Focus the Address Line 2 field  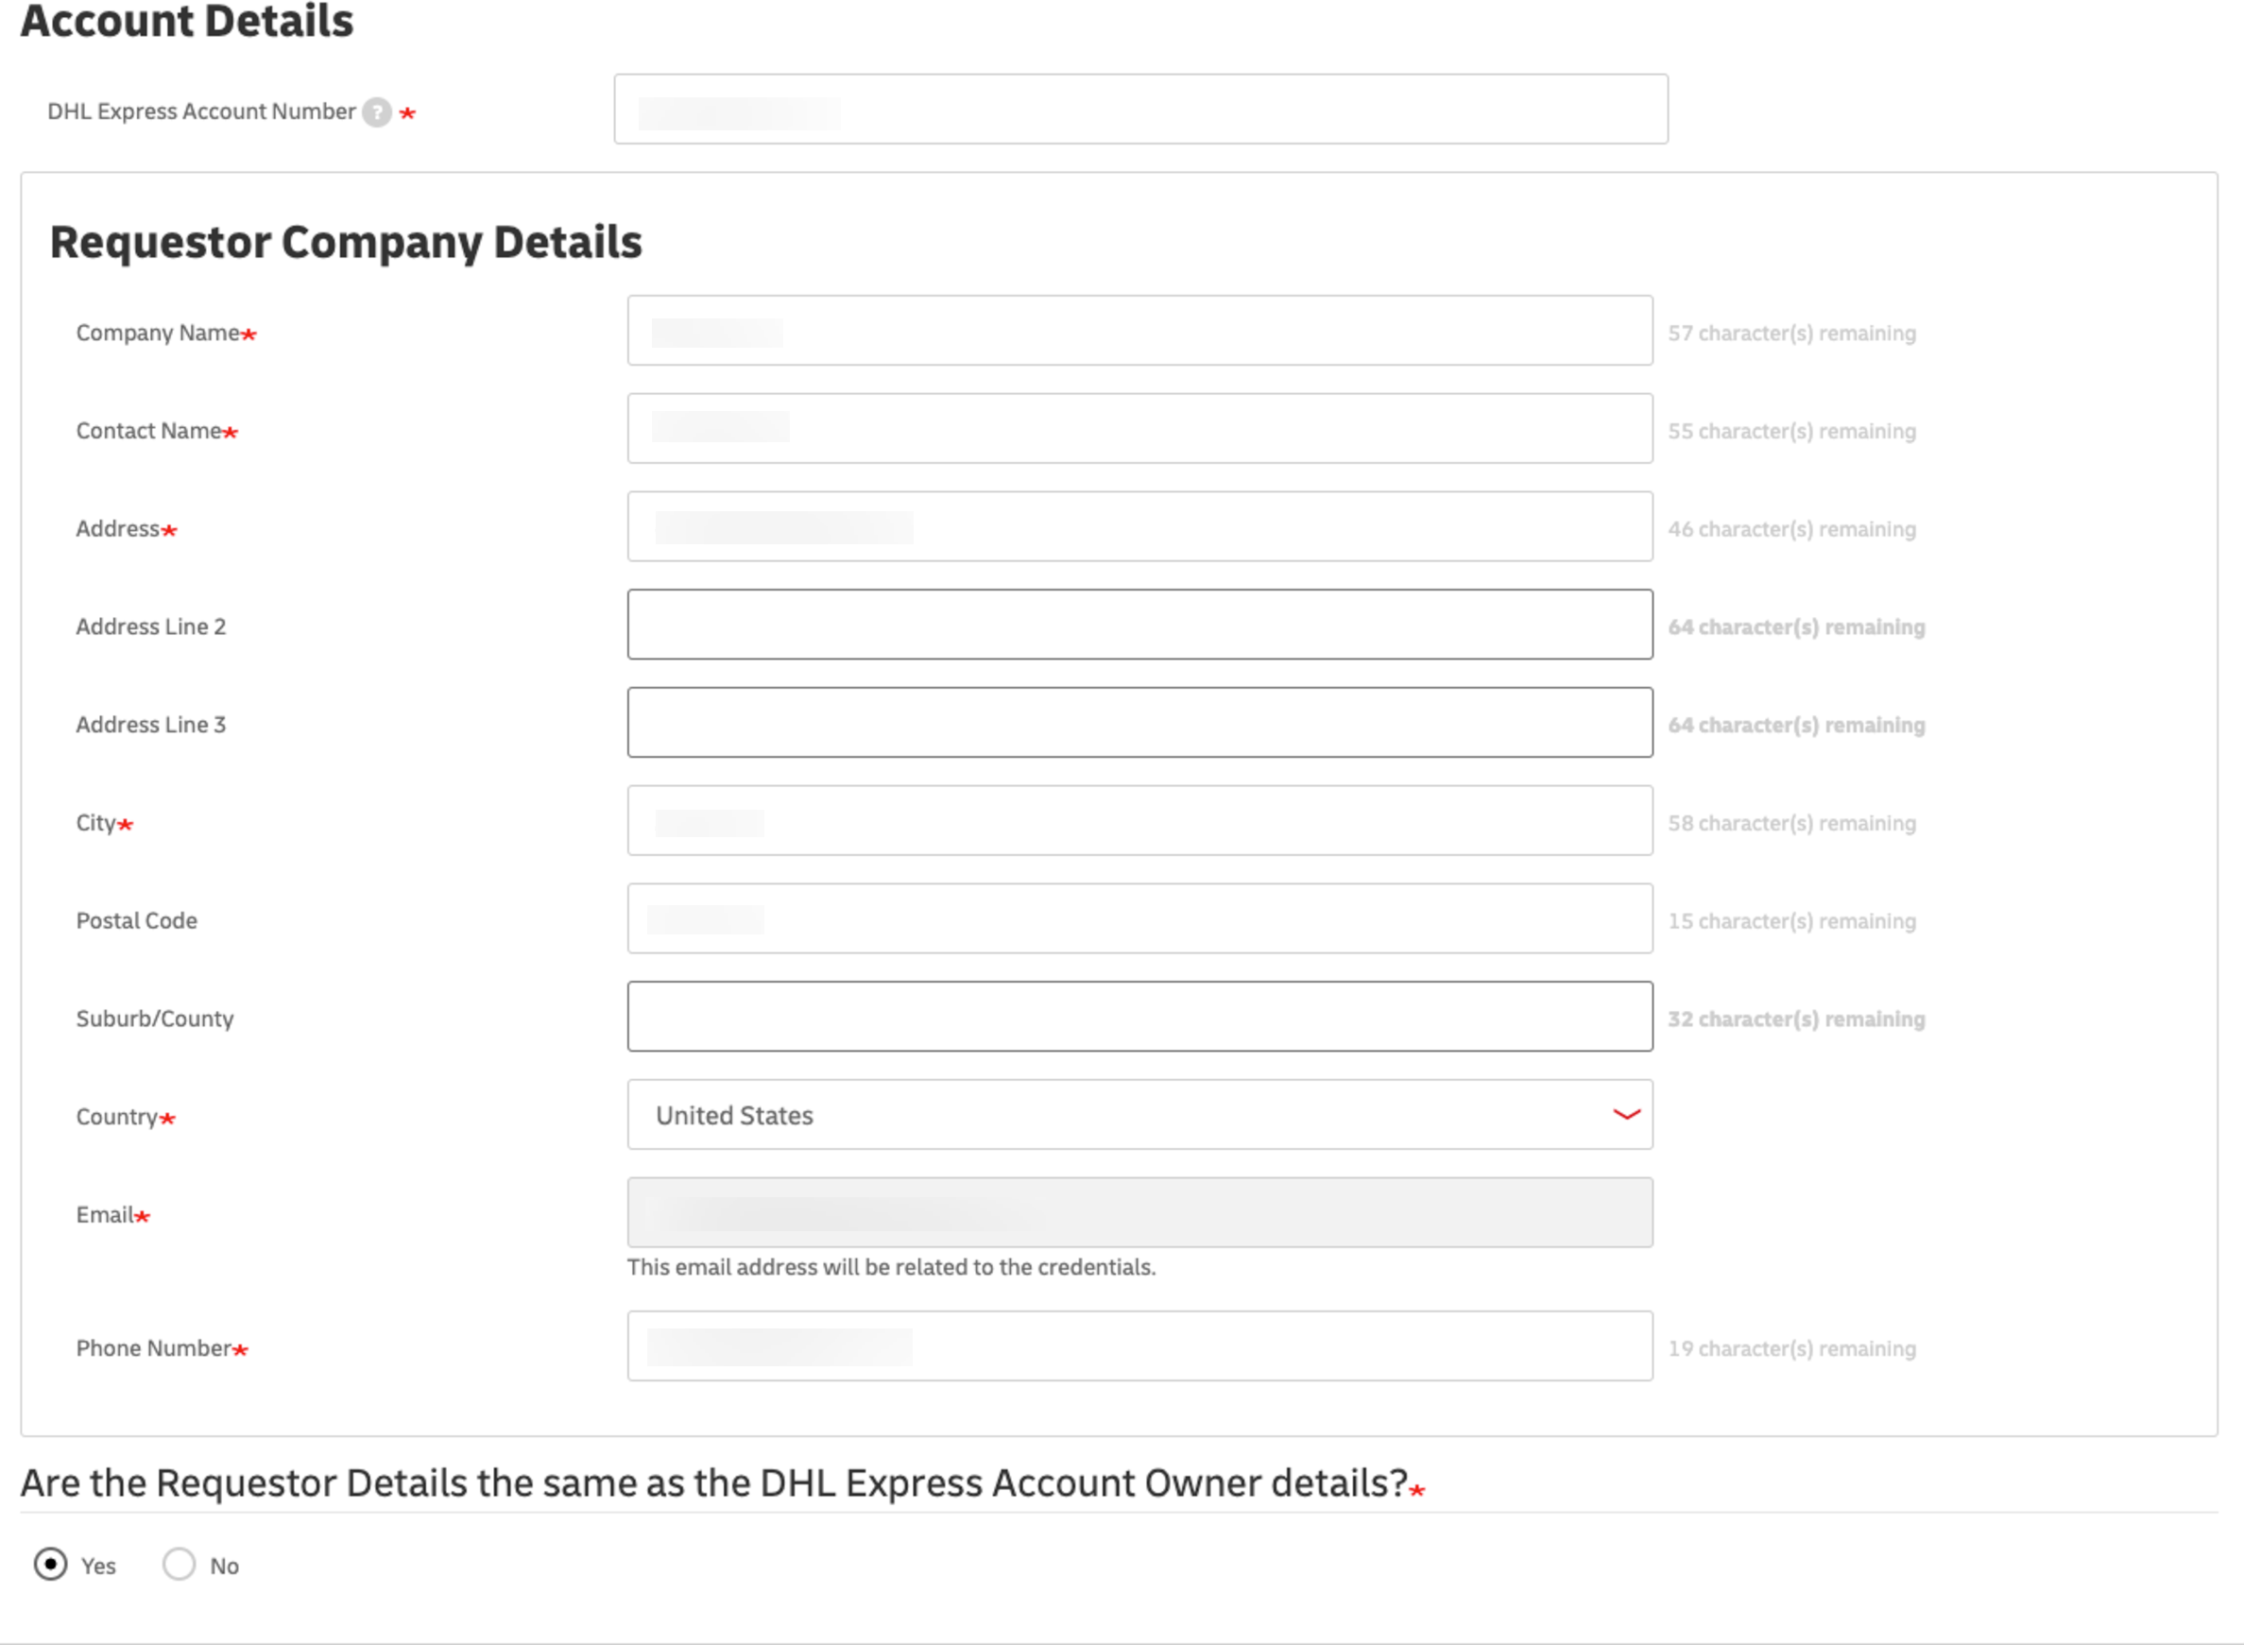click(x=1139, y=625)
